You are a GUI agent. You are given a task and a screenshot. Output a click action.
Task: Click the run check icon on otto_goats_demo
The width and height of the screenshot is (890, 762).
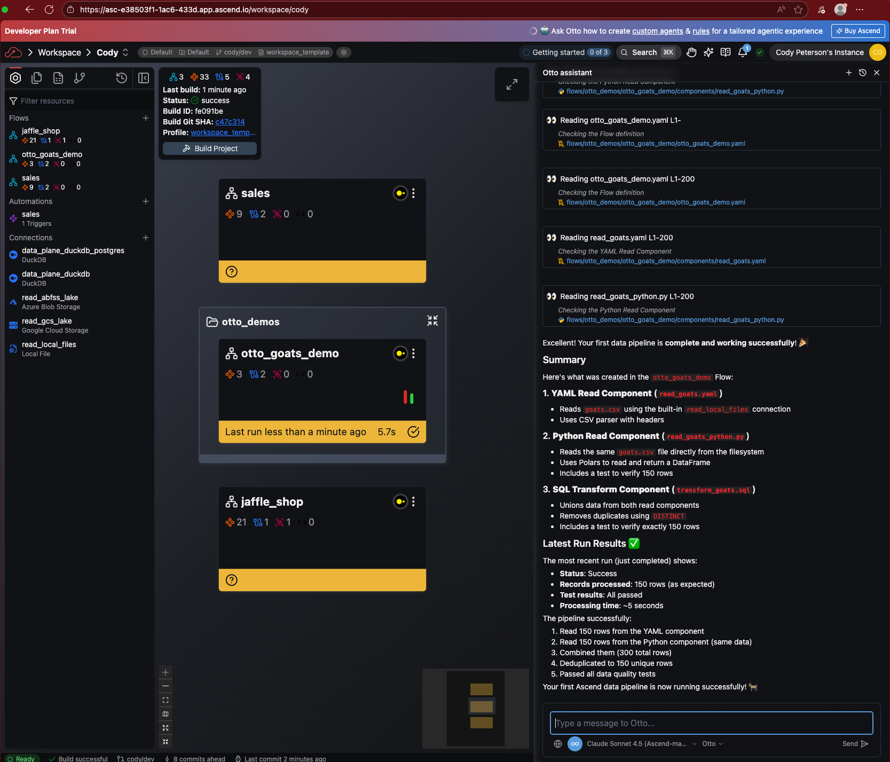(413, 432)
